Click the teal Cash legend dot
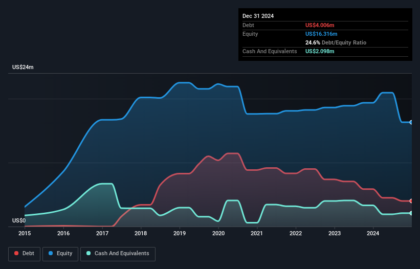This screenshot has height=269, width=420. [x=89, y=253]
